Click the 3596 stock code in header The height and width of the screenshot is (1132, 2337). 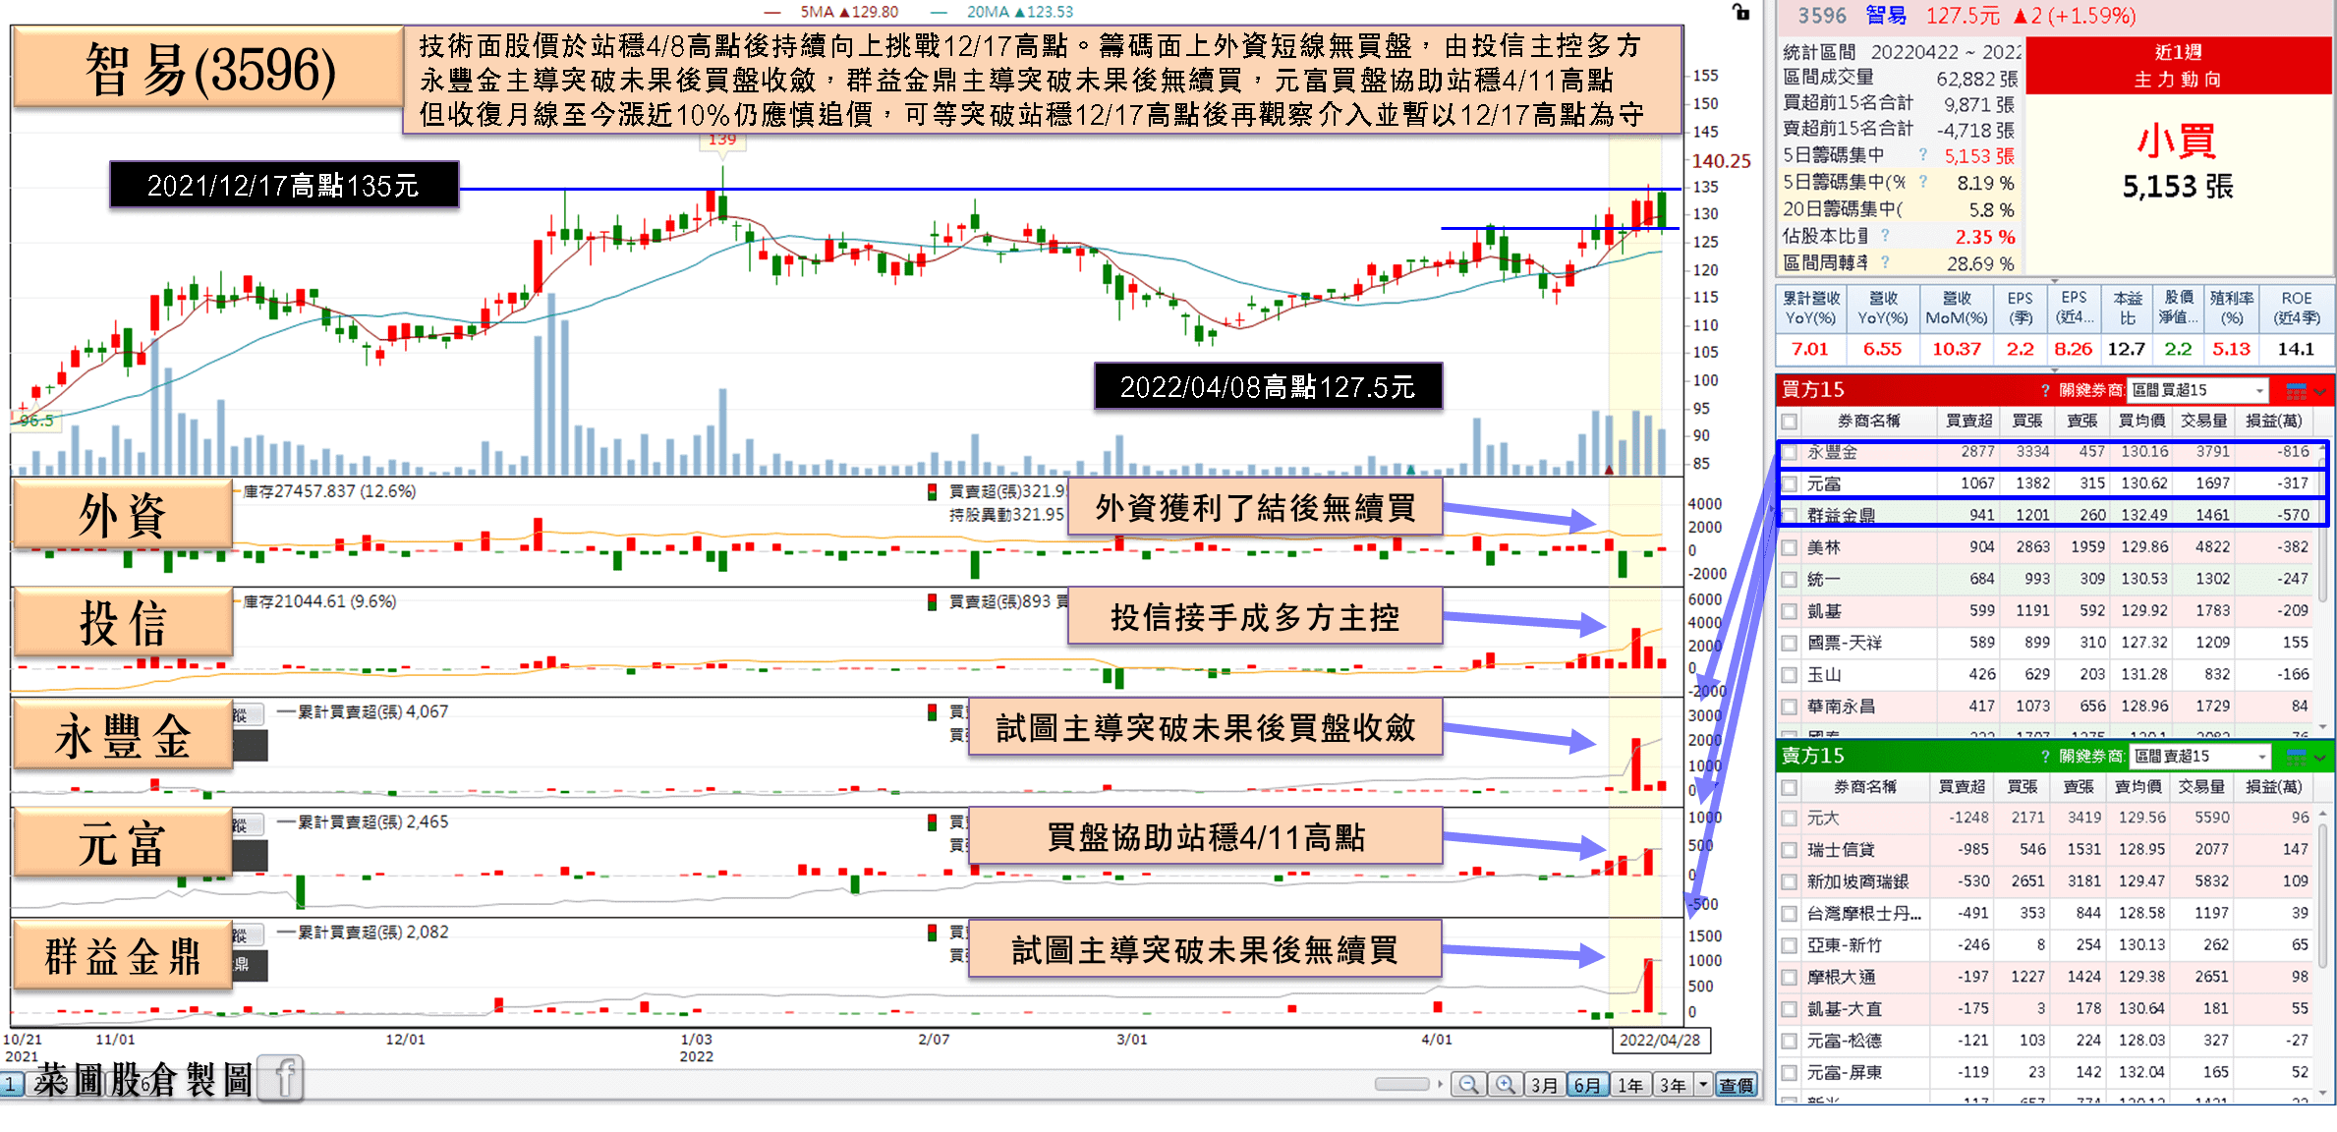[1822, 16]
